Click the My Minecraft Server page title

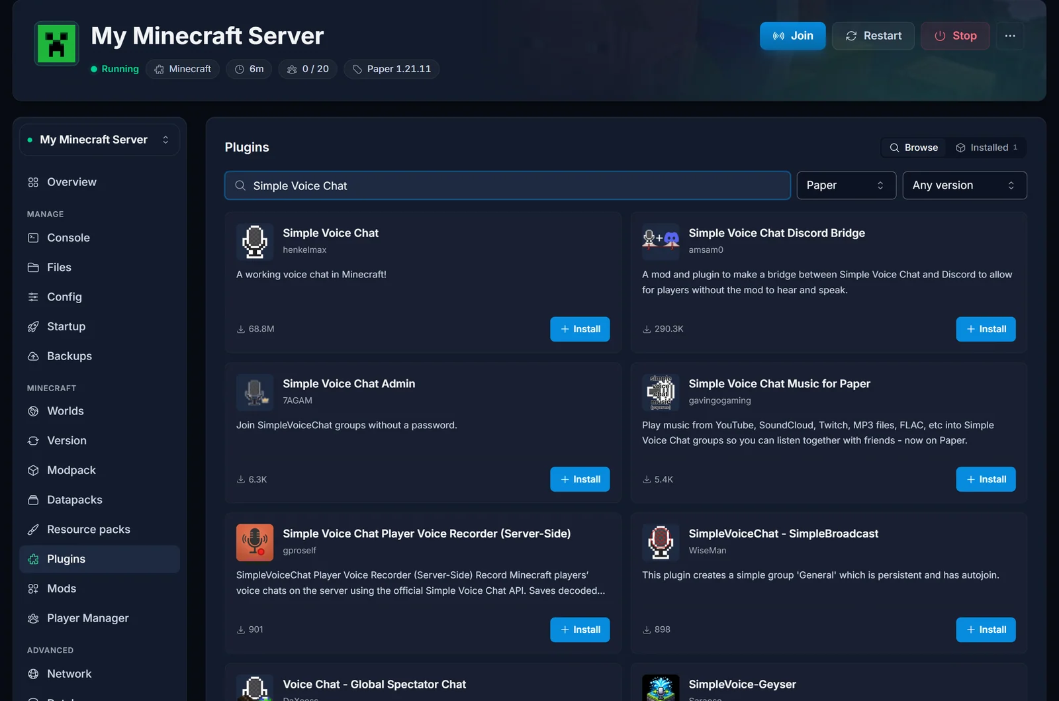click(x=207, y=36)
